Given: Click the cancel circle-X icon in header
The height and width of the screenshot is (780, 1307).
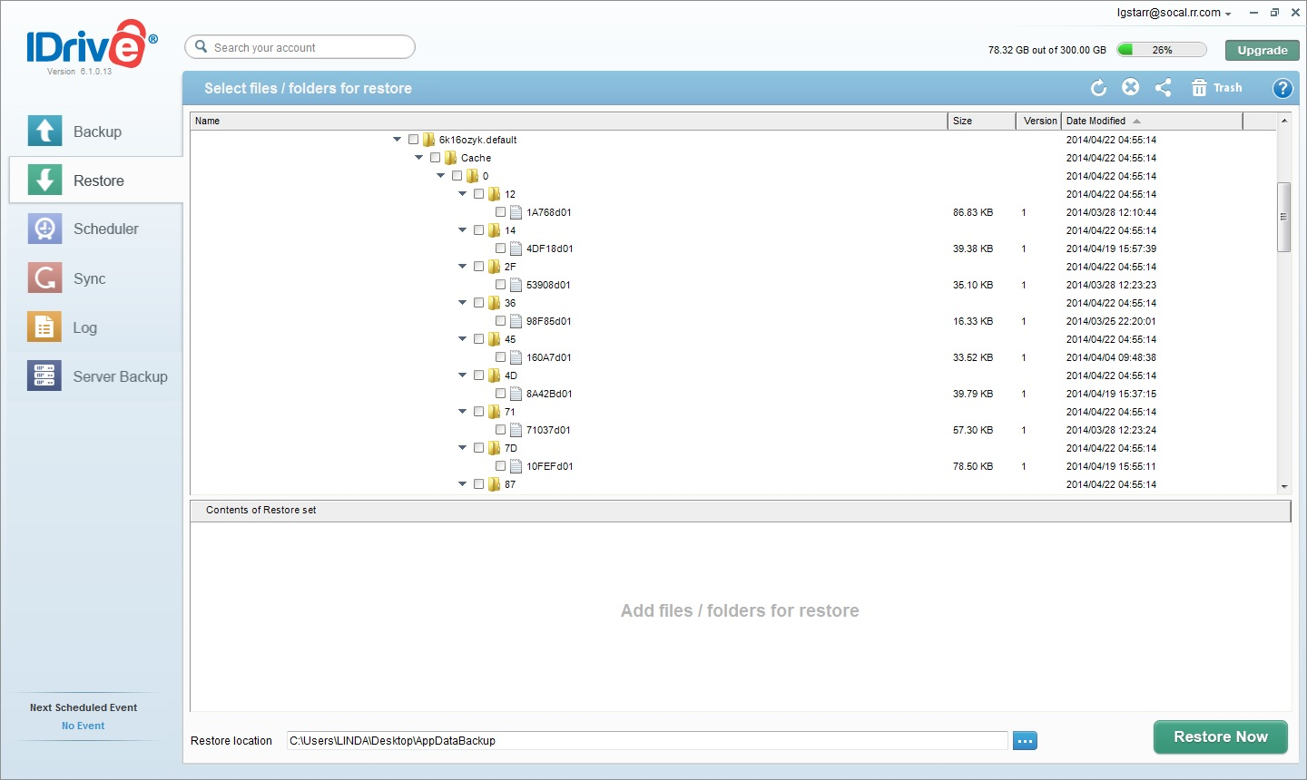Looking at the screenshot, I should [x=1130, y=87].
